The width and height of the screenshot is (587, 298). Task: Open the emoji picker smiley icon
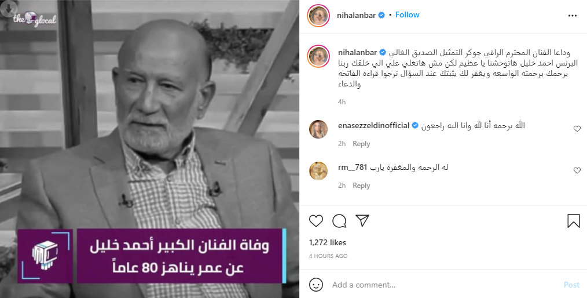[316, 285]
